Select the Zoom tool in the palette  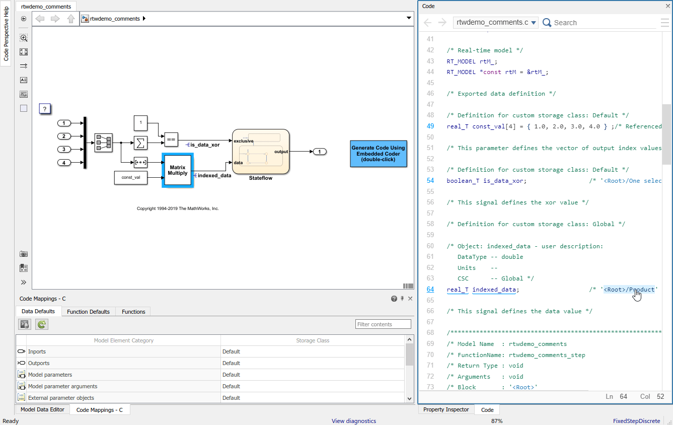[x=23, y=37]
